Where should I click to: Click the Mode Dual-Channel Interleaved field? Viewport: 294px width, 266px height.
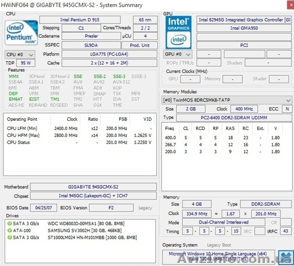point(224,222)
